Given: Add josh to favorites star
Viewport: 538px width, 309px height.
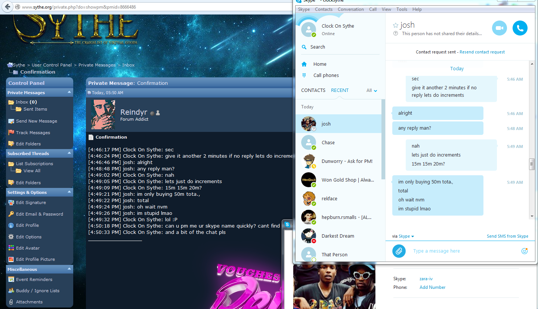Looking at the screenshot, I should [x=395, y=25].
